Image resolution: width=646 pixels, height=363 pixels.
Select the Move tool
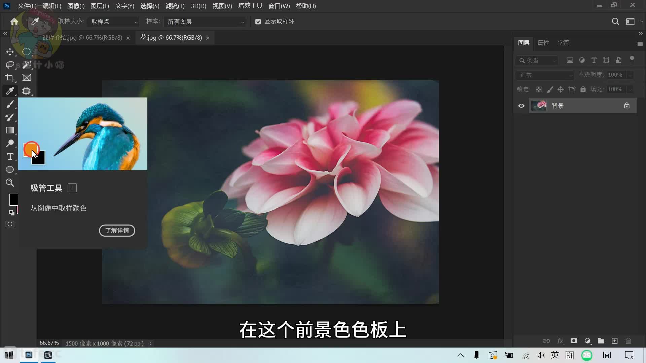[10, 52]
